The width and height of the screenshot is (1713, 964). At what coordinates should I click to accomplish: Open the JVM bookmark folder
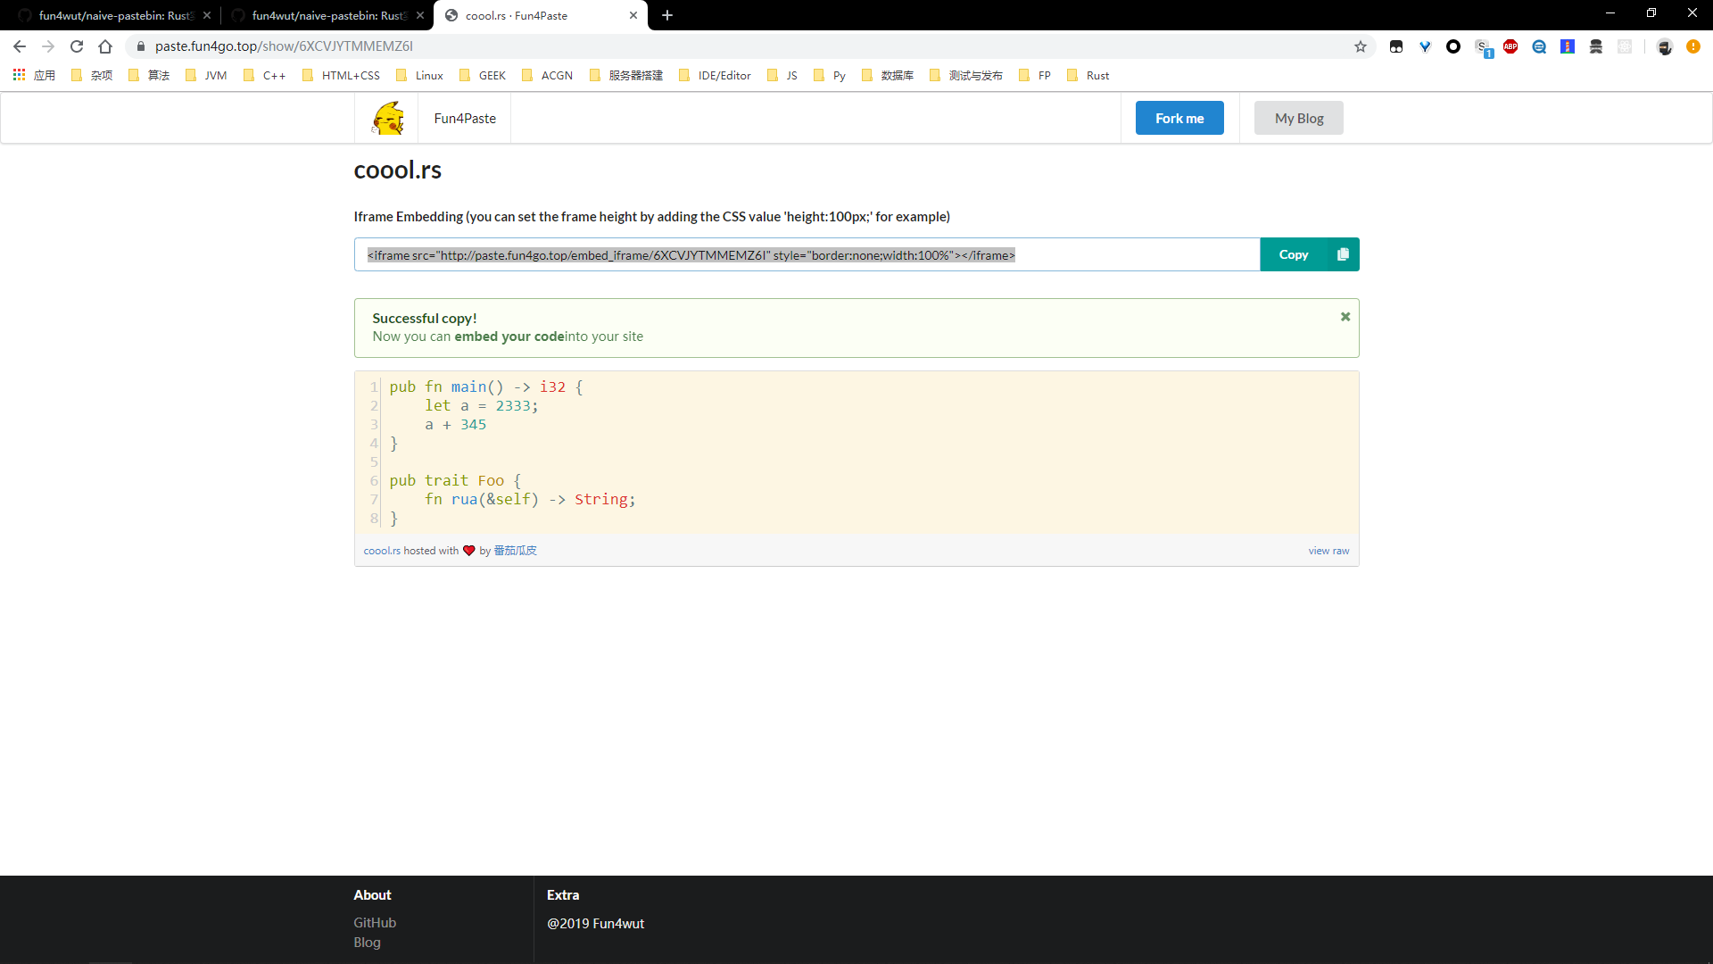[x=206, y=75]
